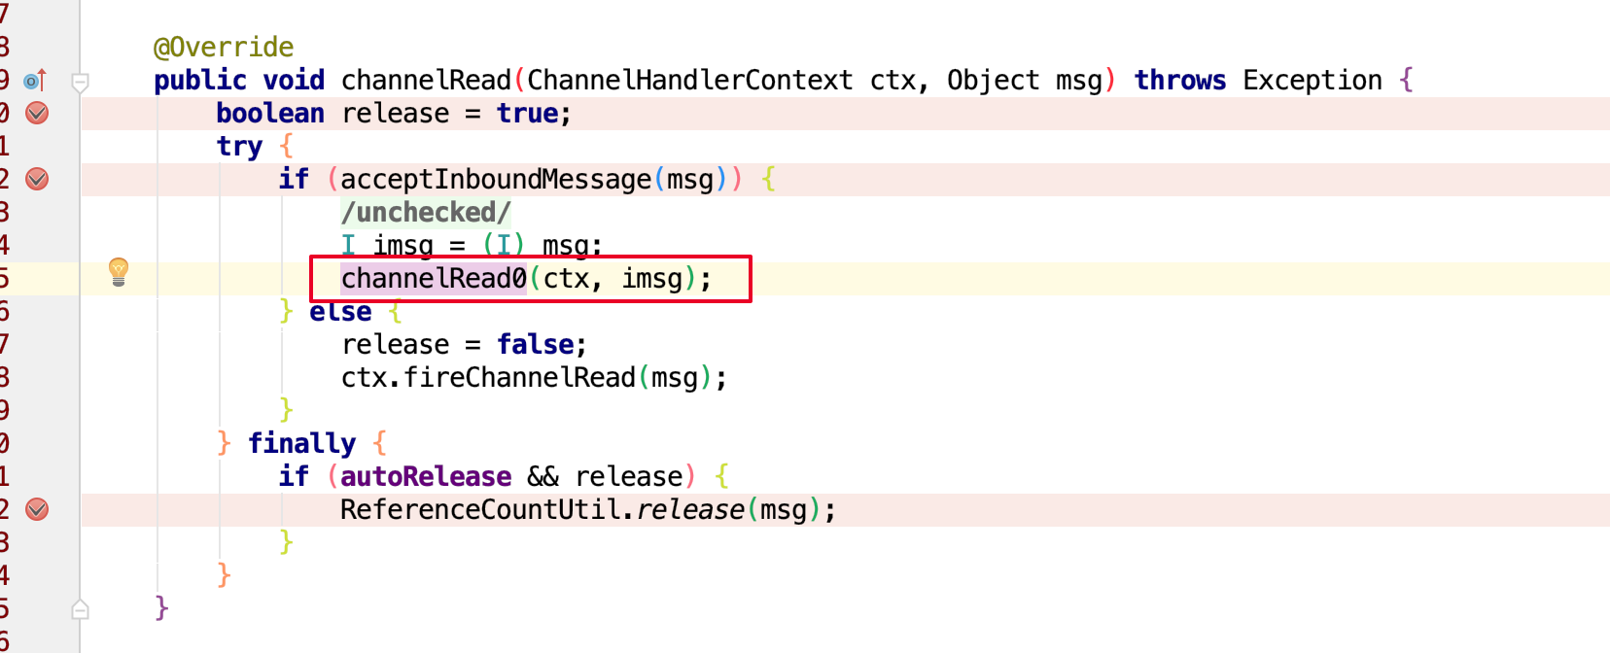
Task: Click the channelRead0 call
Action: point(434,278)
